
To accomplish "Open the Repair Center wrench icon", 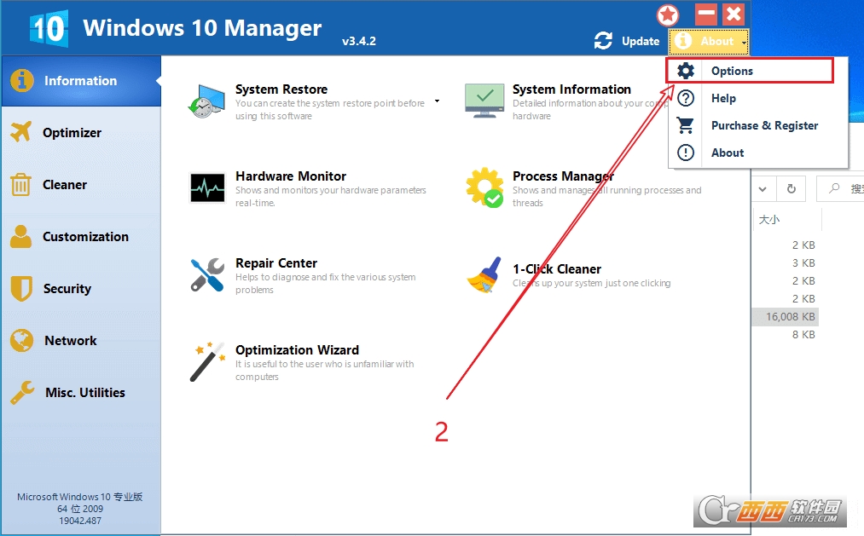I will click(x=206, y=275).
